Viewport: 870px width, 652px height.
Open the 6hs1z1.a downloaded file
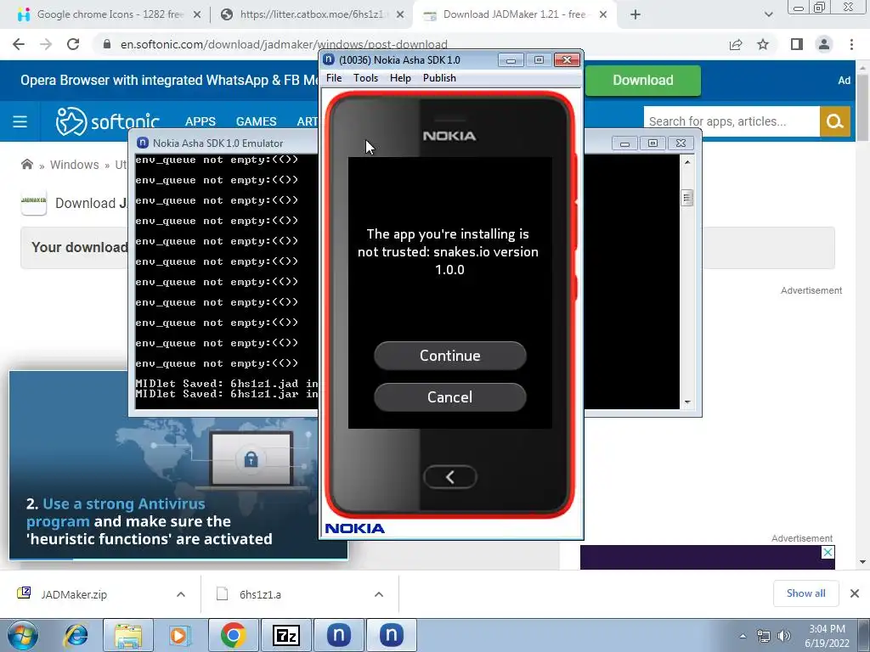pyautogui.click(x=260, y=594)
